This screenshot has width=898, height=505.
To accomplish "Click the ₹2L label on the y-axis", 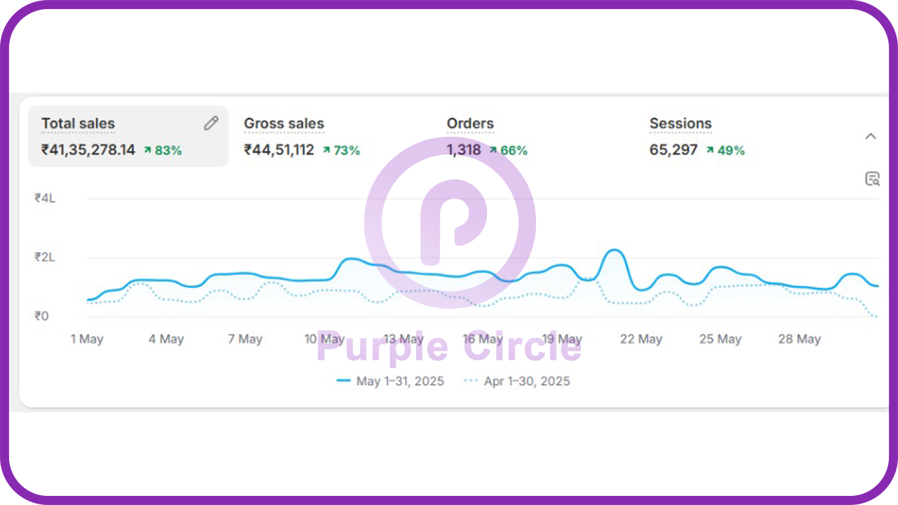I will (x=45, y=257).
